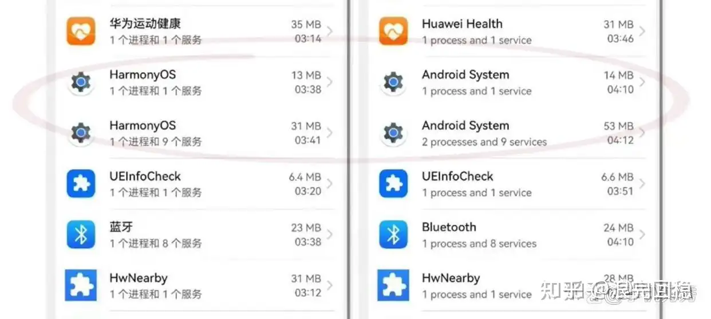Open the Bluetooth label in English list
Viewport: 711px width, 319px height.
449,227
